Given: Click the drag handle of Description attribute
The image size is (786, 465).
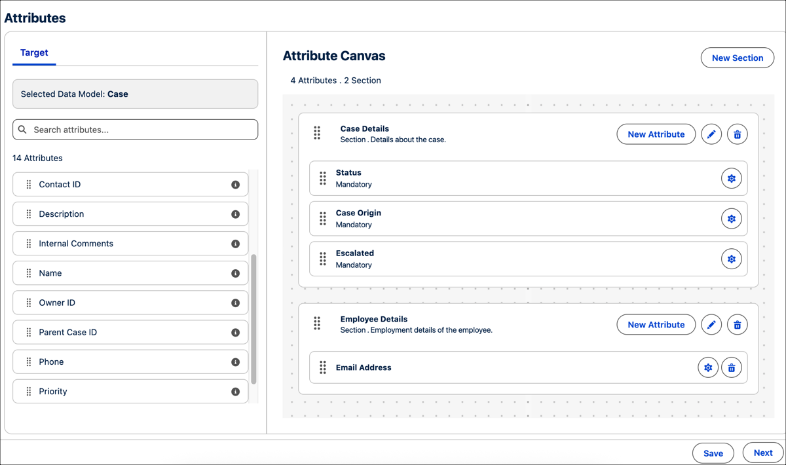Looking at the screenshot, I should [29, 214].
